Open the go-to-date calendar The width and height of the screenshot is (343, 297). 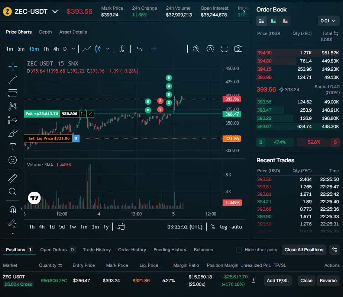pos(121,227)
